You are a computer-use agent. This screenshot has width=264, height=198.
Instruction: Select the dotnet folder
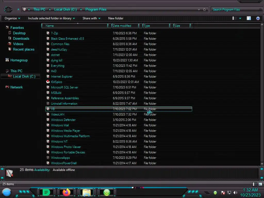(x=55, y=55)
